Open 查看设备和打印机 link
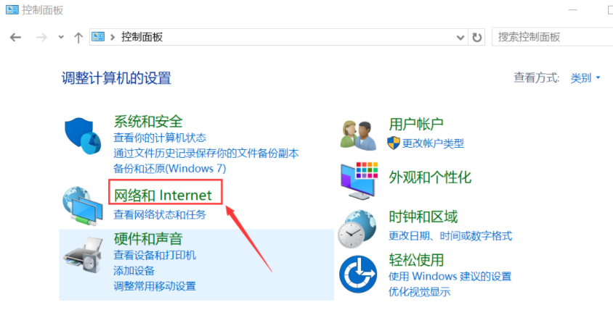Viewport: 613px width, 310px height. [155, 256]
